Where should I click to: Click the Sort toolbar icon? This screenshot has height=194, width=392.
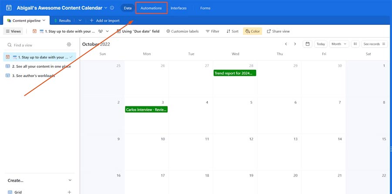[232, 31]
